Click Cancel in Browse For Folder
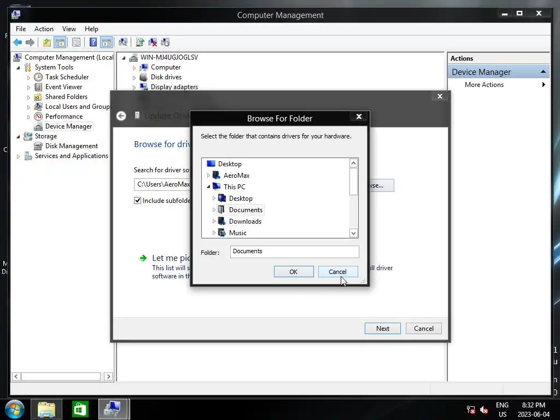Viewport: 560px width, 420px height. point(337,272)
